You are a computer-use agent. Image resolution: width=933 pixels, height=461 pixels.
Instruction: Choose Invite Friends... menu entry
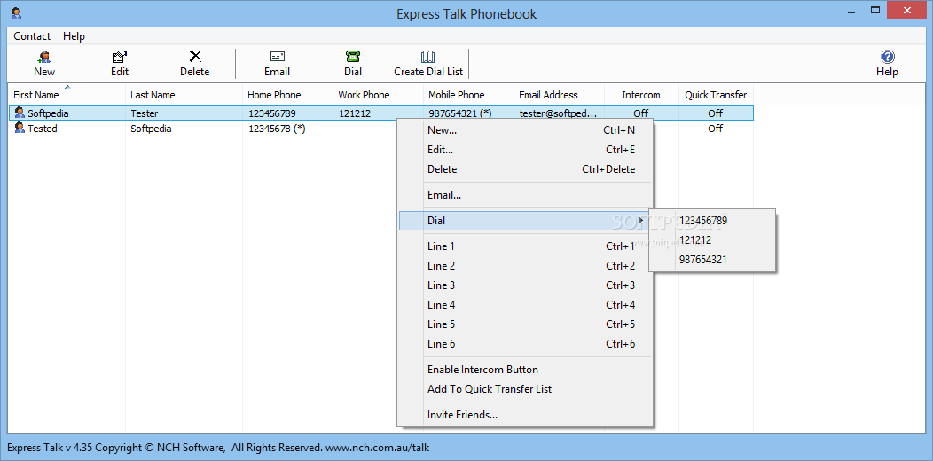[x=525, y=415]
